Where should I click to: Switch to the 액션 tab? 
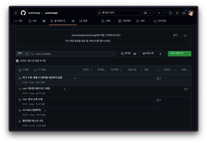106,21
